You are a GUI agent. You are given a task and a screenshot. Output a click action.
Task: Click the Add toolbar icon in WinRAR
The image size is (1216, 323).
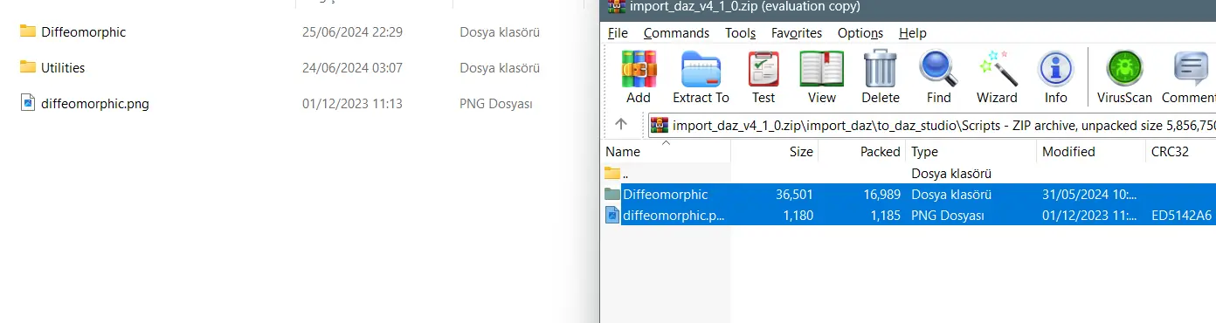coord(639,68)
